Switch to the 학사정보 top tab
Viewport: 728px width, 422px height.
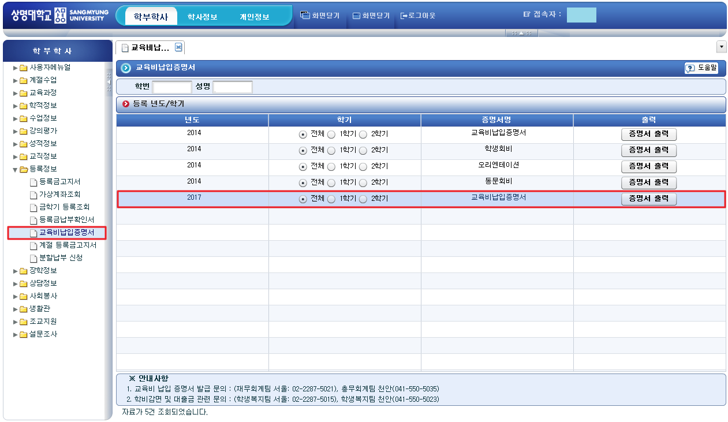coord(202,17)
